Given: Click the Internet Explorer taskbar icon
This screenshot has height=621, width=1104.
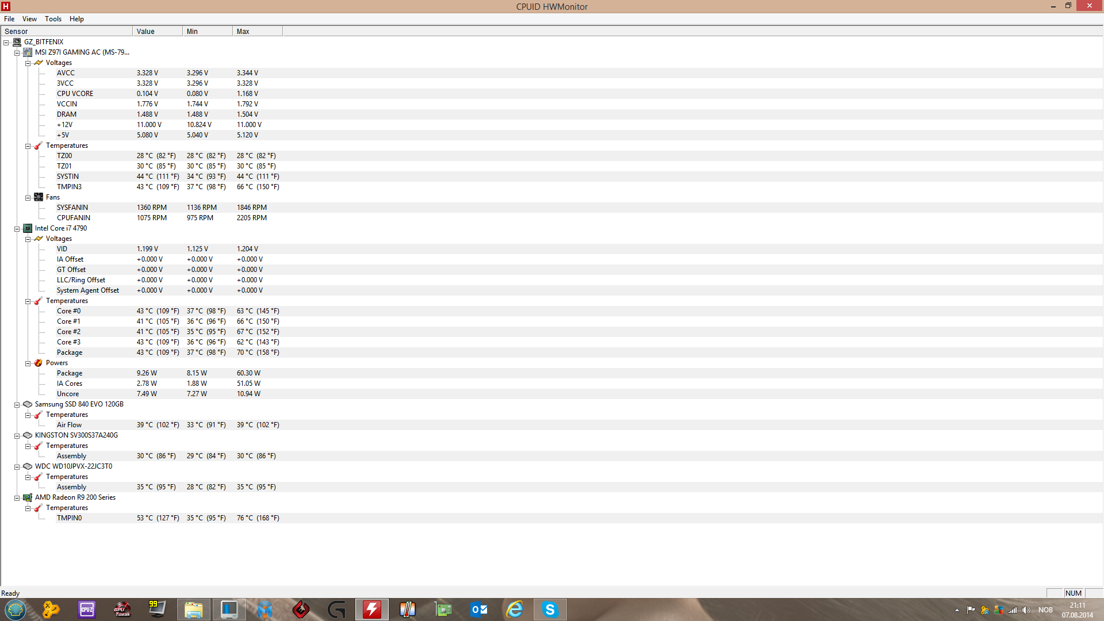Looking at the screenshot, I should tap(514, 609).
